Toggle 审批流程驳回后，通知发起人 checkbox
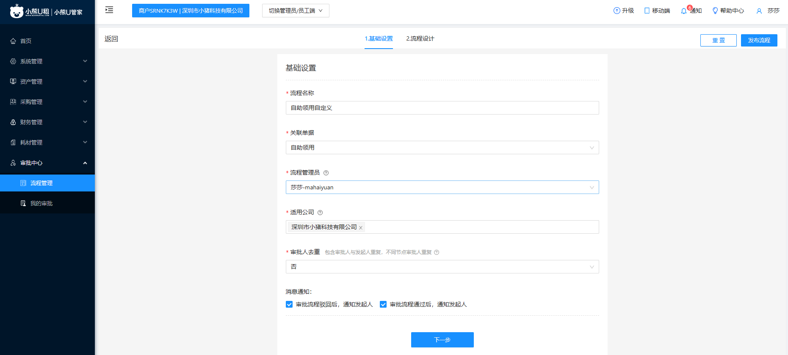This screenshot has width=788, height=355. coord(289,304)
